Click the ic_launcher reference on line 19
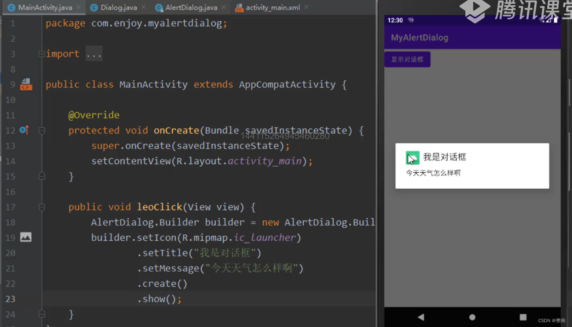 click(265, 238)
